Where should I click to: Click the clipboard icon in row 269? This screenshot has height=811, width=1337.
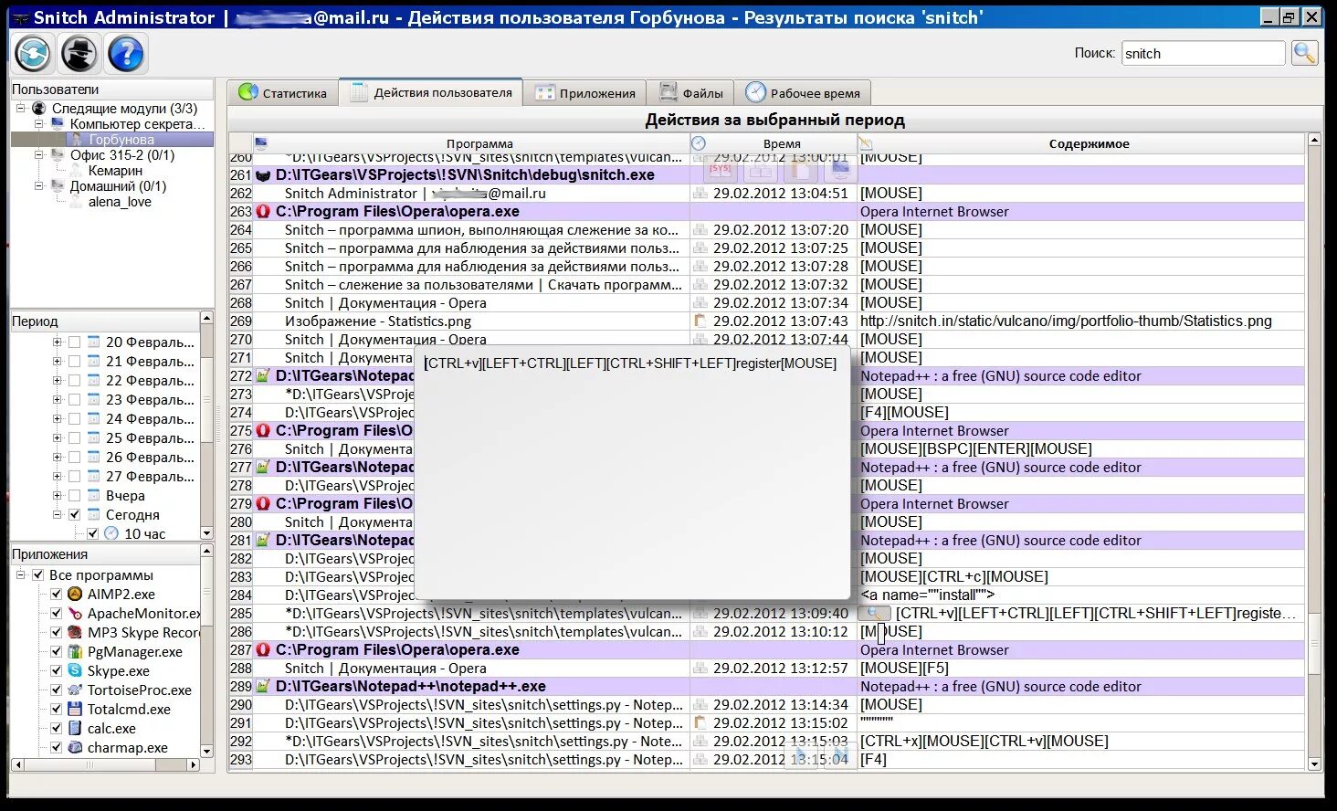(700, 321)
